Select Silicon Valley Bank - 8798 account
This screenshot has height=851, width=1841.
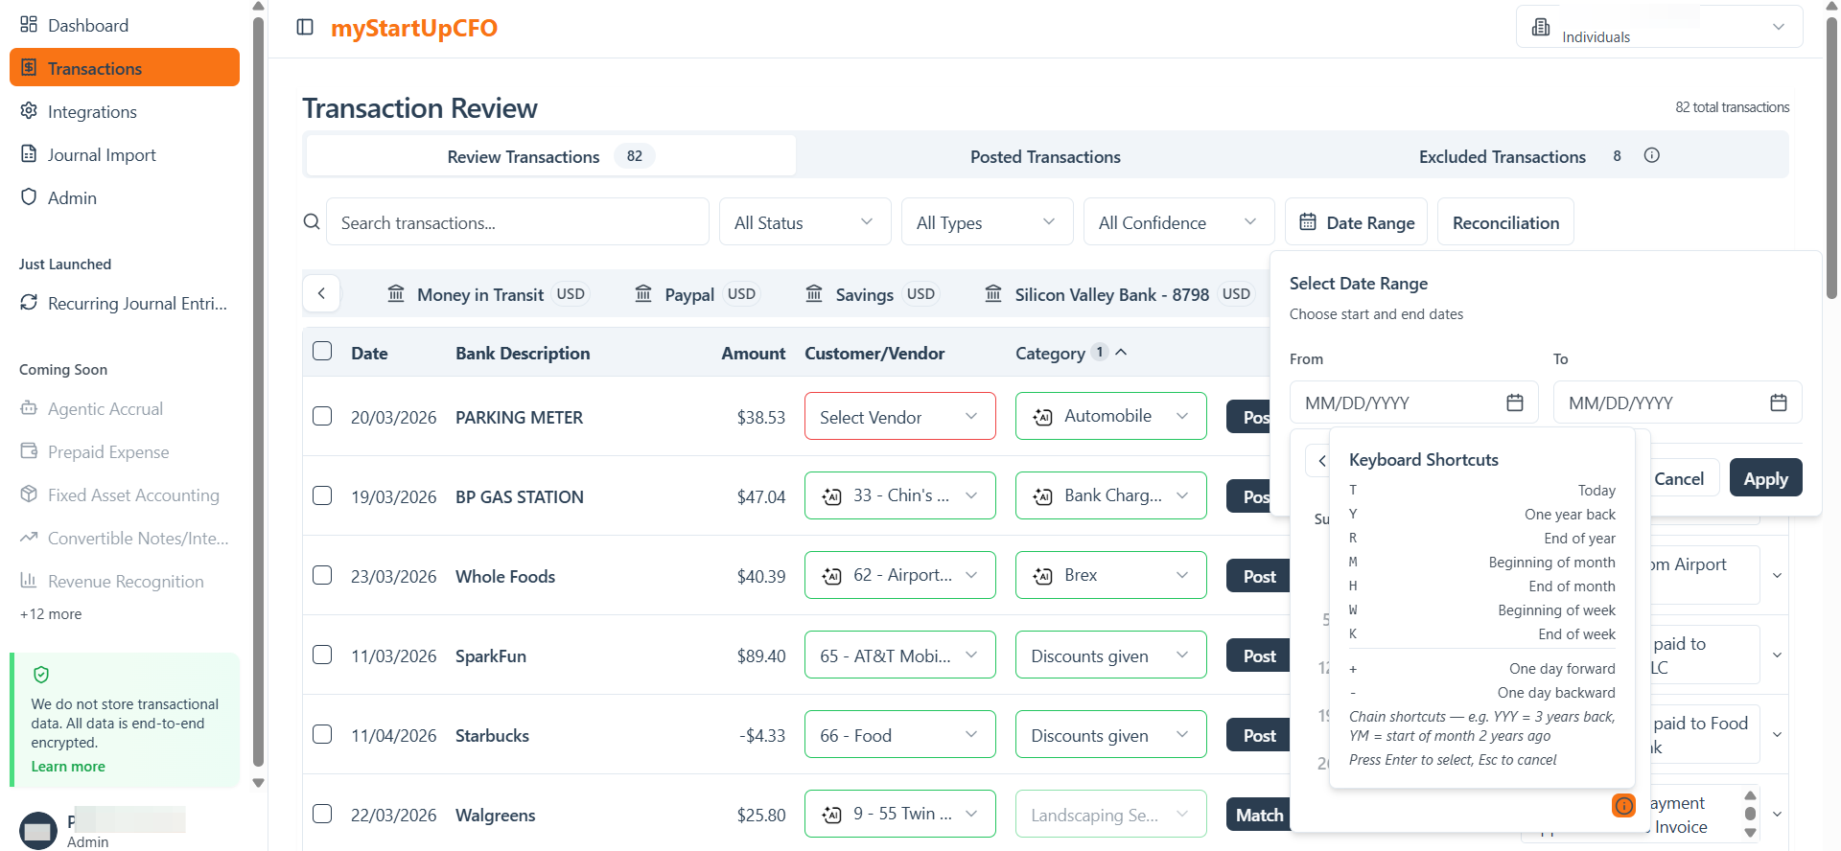point(1120,294)
